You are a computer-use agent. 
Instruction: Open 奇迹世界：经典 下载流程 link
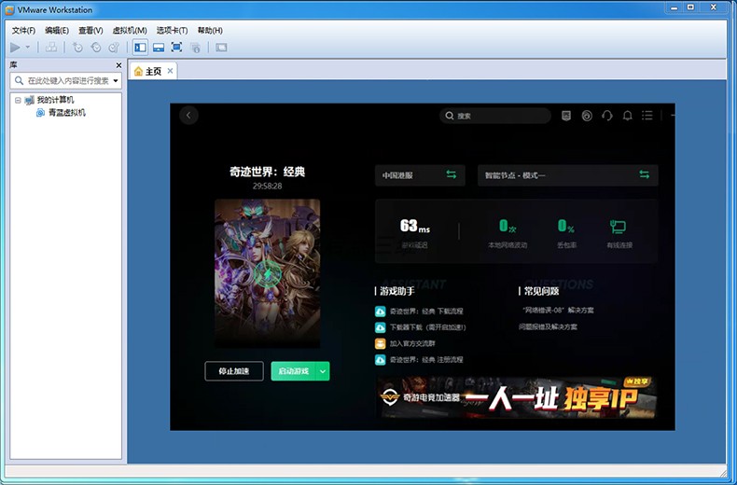[426, 312]
